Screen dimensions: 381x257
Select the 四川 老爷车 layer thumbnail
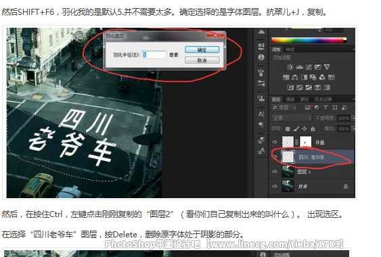pos(288,157)
